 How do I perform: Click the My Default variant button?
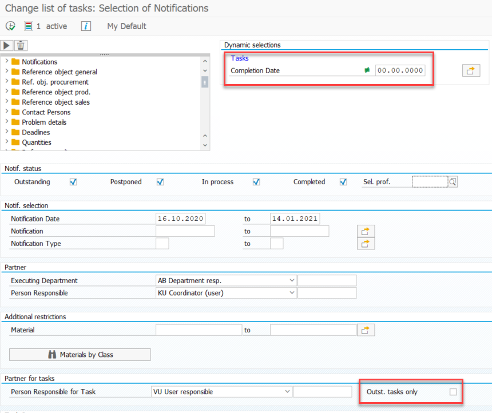(126, 26)
